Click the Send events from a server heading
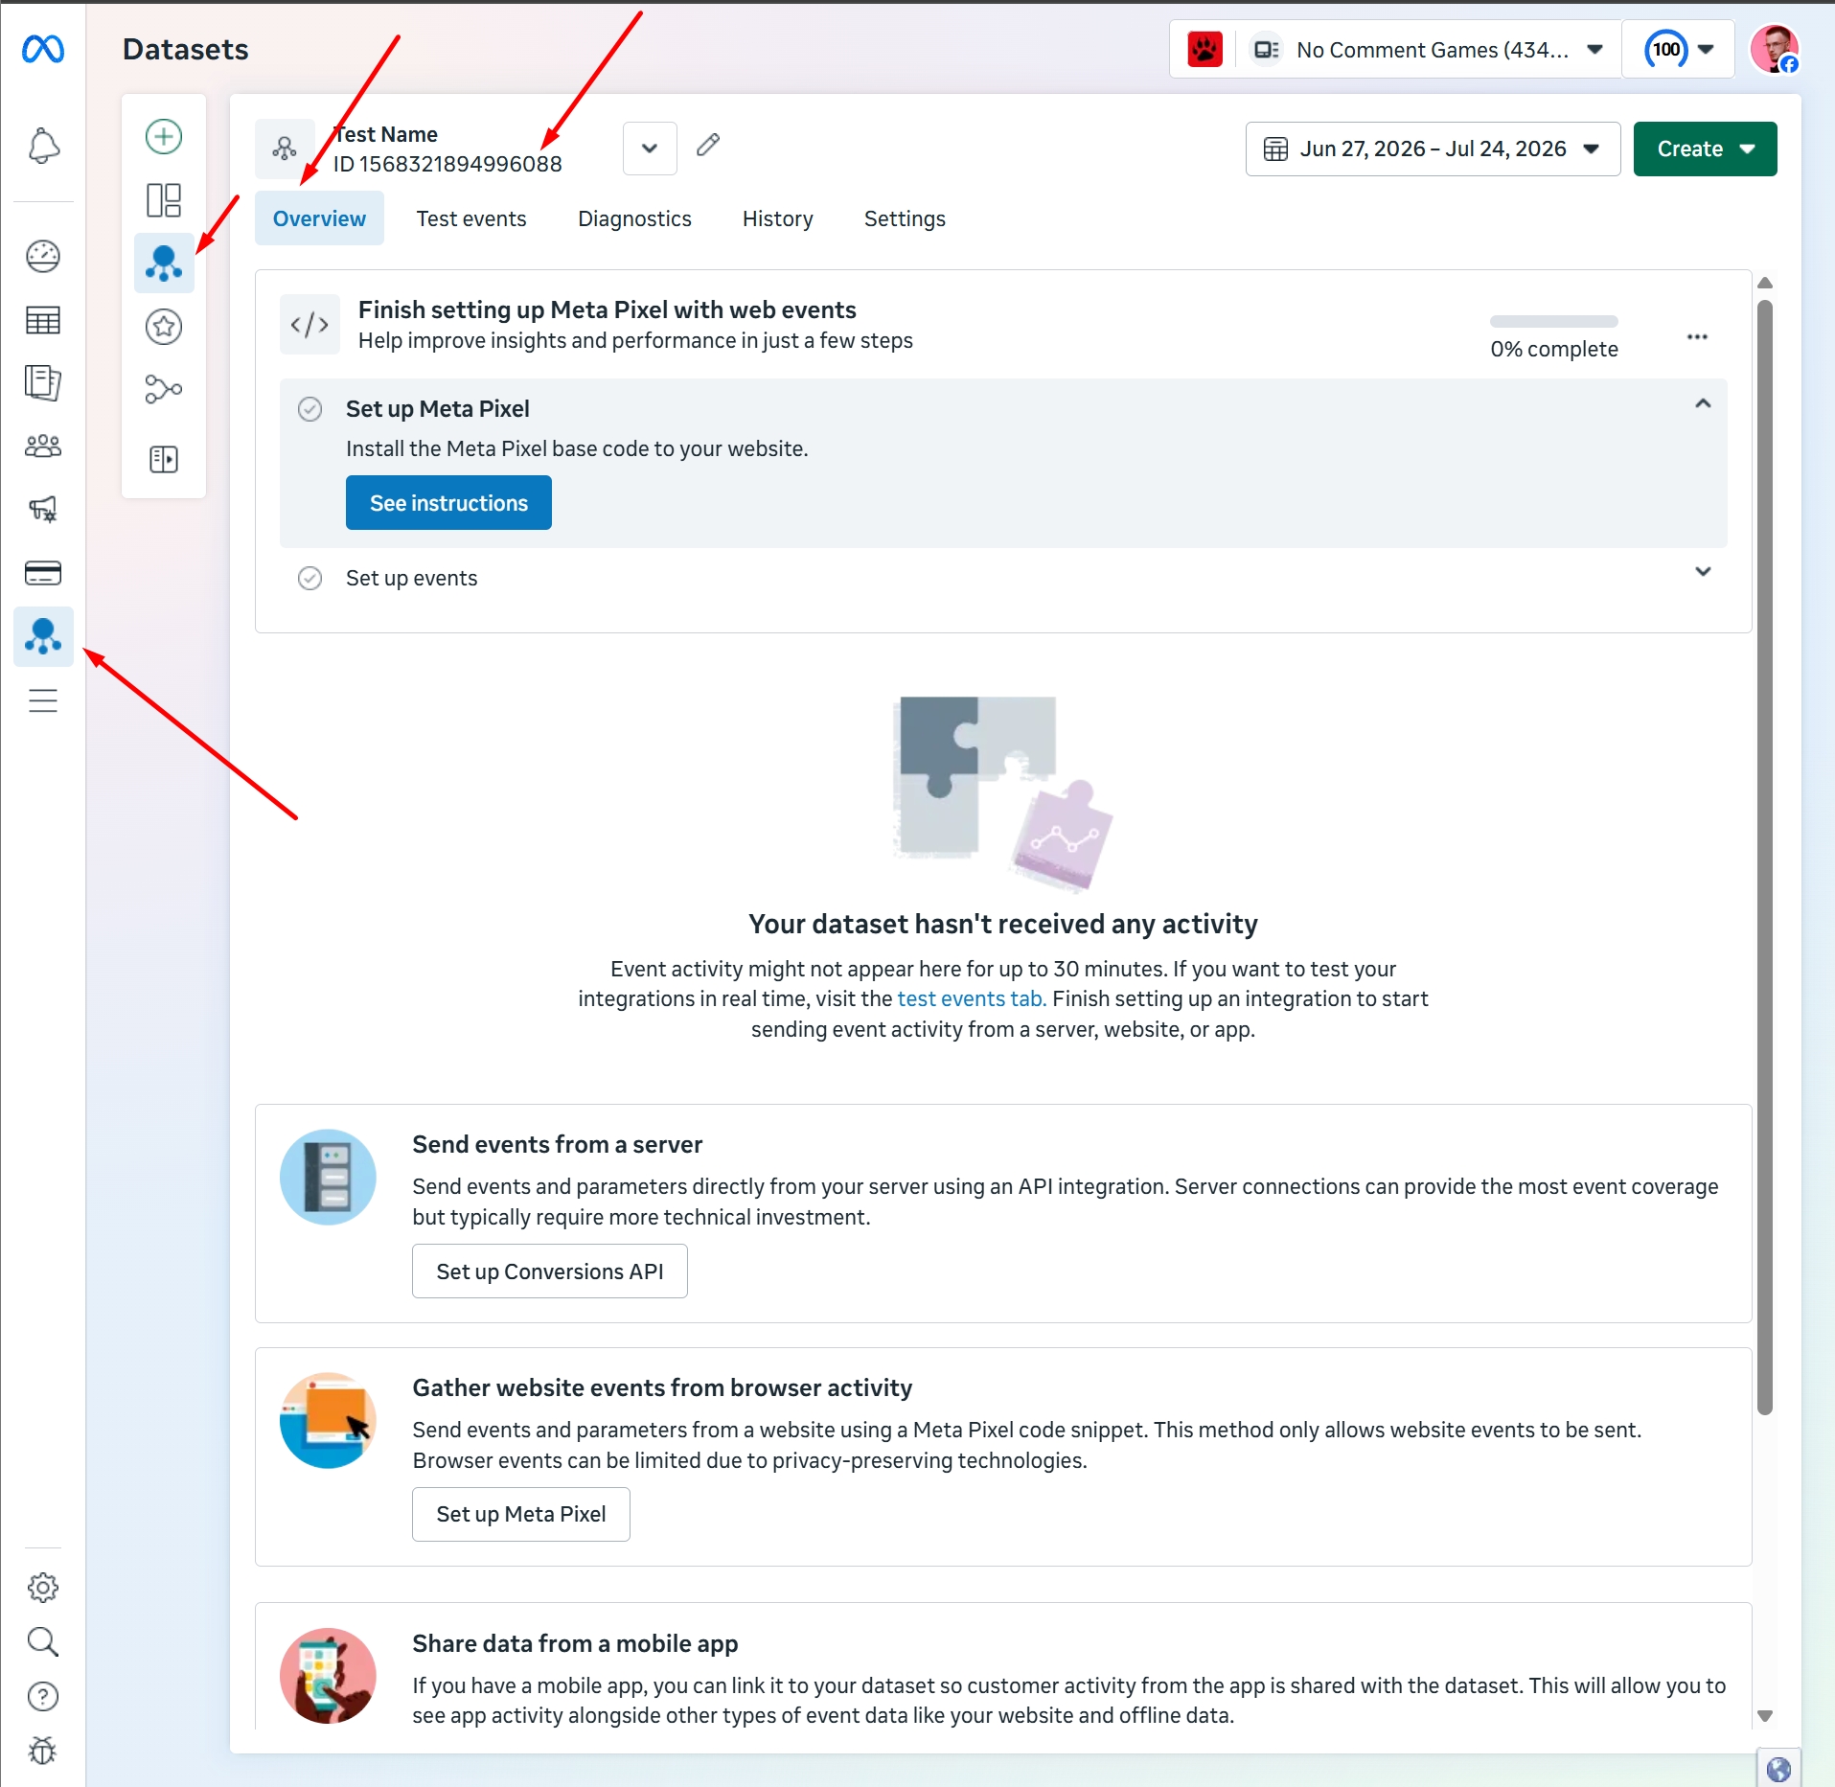Screen dimensions: 1835x1787 [x=557, y=1144]
